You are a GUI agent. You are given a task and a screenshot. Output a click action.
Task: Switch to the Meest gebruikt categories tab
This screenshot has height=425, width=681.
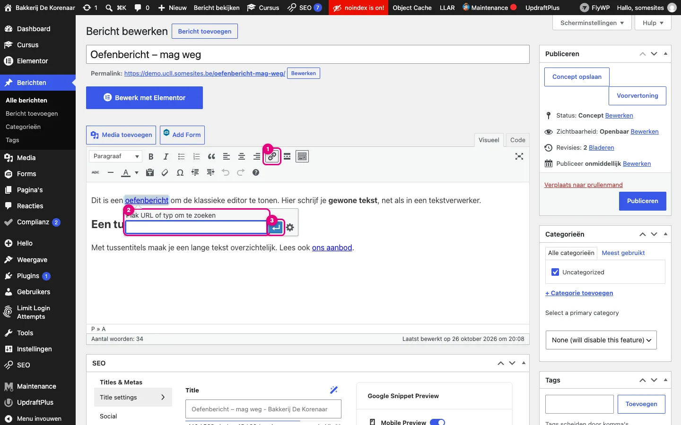(623, 253)
